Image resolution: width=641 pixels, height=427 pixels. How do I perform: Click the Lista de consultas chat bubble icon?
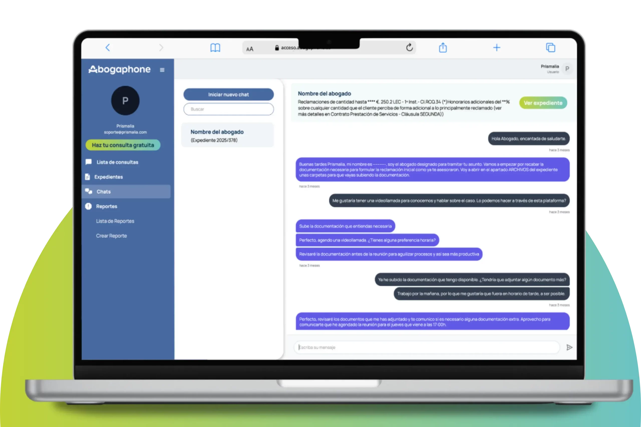88,162
